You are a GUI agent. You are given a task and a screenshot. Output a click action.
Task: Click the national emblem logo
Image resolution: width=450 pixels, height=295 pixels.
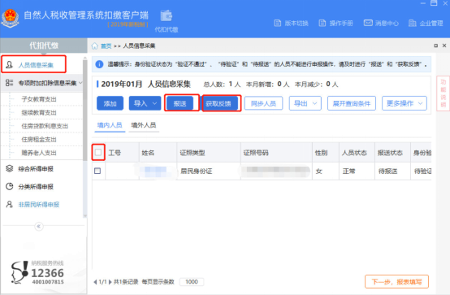(10, 18)
